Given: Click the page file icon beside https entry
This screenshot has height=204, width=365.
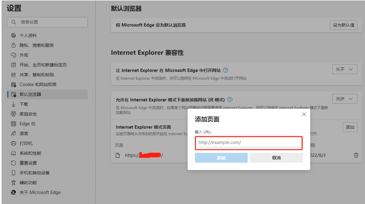Looking at the screenshot, I should point(118,155).
